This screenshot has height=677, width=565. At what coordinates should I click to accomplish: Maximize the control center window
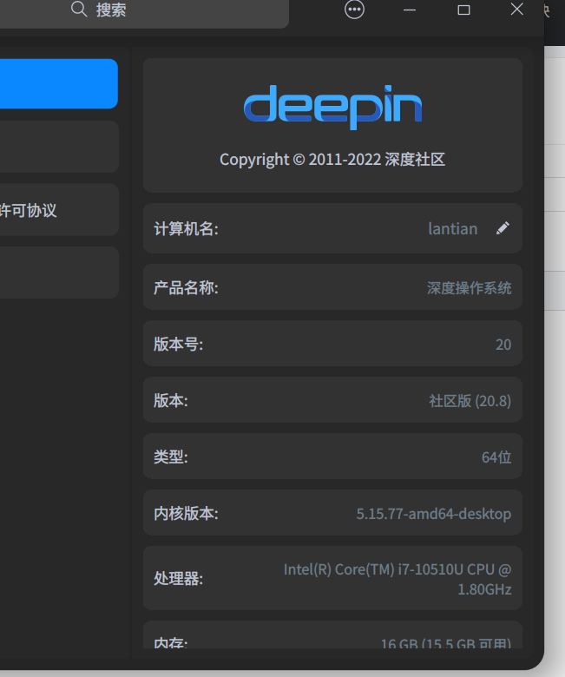463,10
